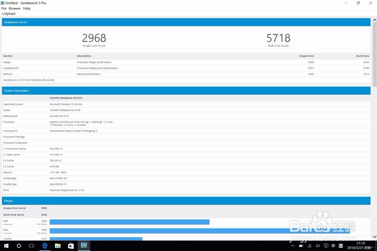The width and height of the screenshot is (377, 251).
Task: Click the Motherboard value HUAWEI HZ-W19
Action: (x=59, y=116)
